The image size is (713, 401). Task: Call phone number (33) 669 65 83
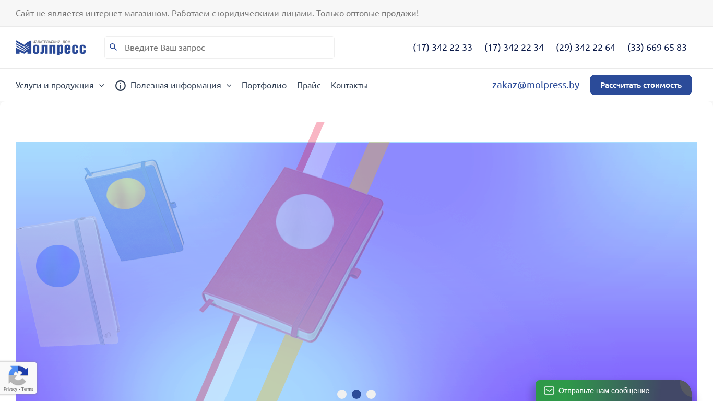[657, 48]
